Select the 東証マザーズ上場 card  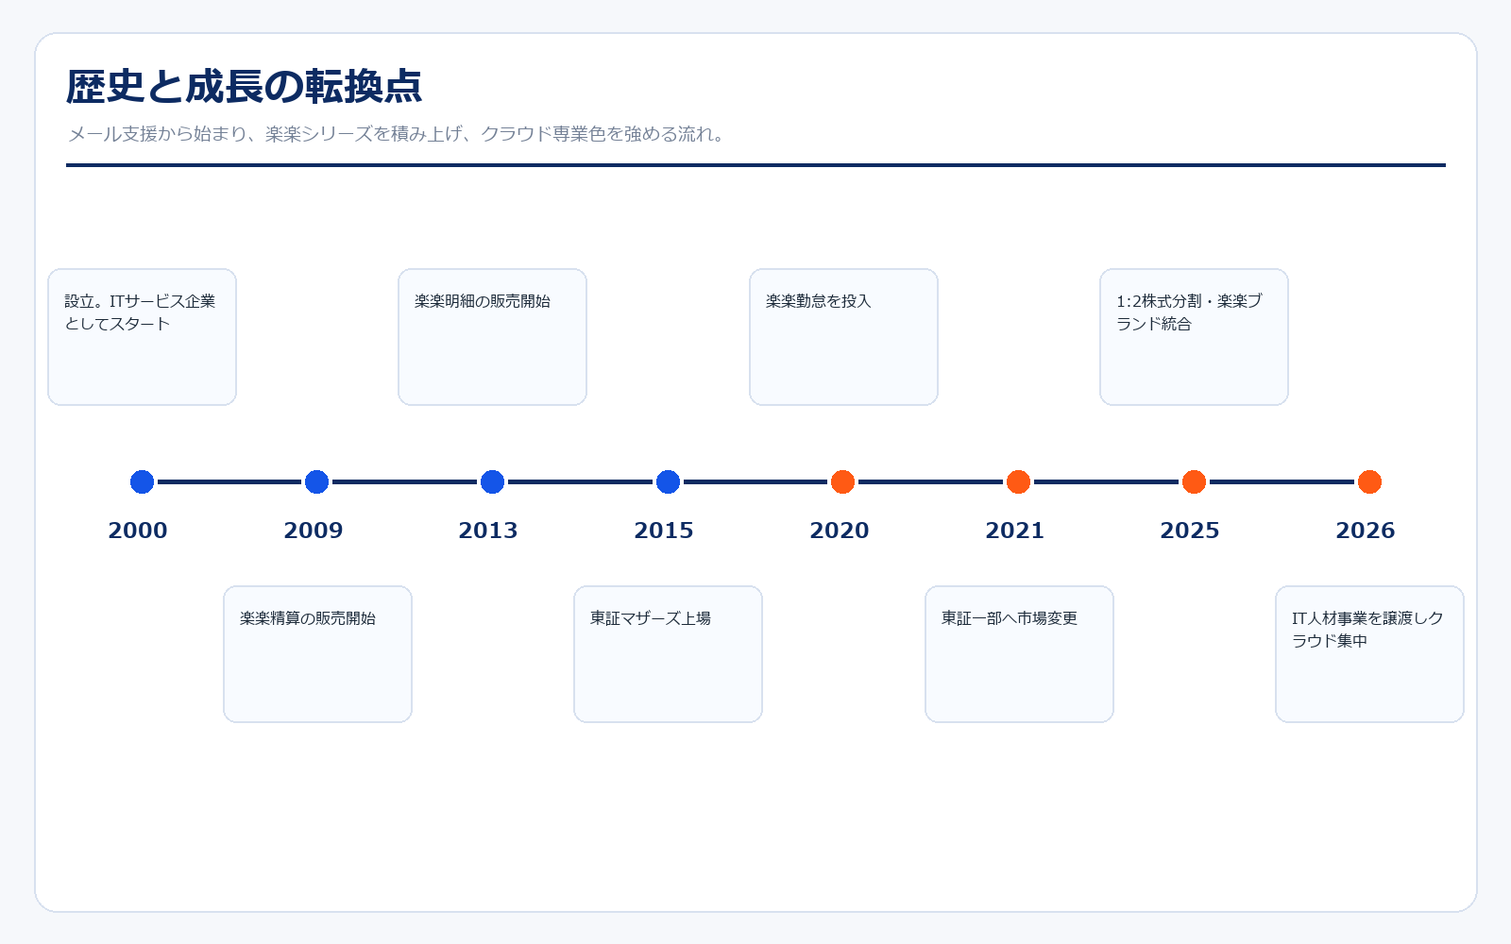point(668,654)
